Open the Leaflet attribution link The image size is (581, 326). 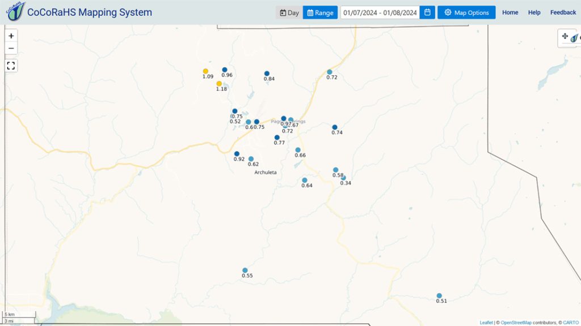coord(486,323)
